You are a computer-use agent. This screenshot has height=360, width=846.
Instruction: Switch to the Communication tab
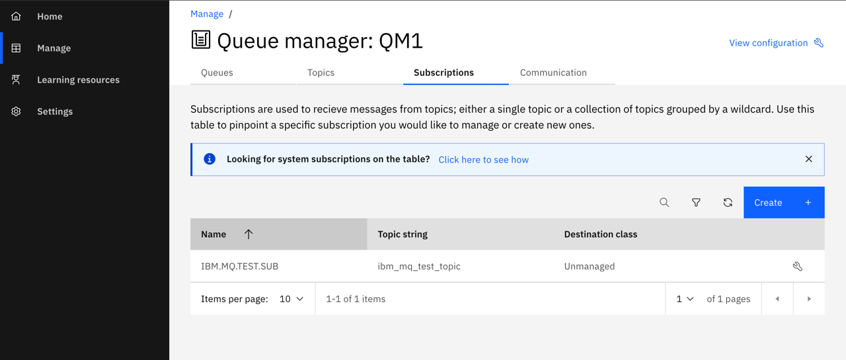coord(562,73)
